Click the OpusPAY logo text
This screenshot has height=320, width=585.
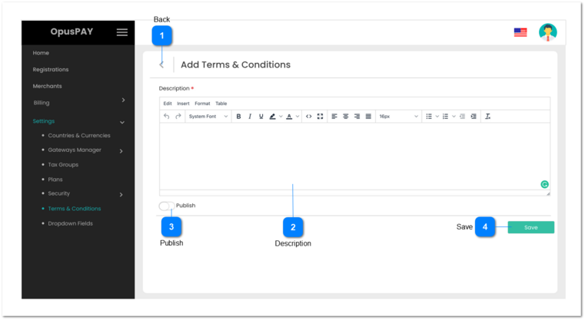coord(71,31)
